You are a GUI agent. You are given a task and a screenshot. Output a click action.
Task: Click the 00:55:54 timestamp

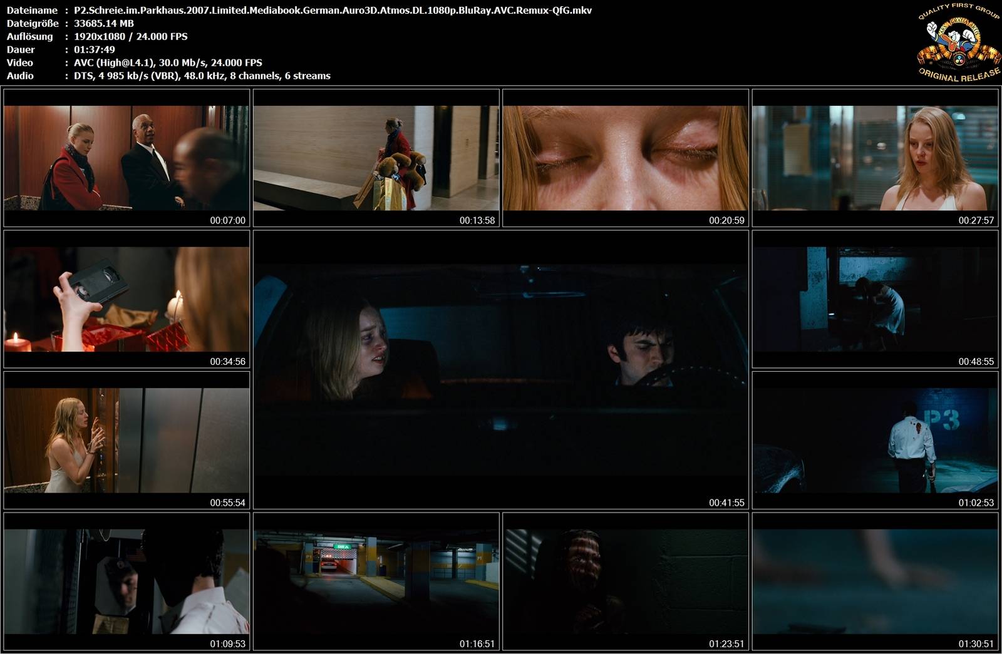tap(227, 503)
